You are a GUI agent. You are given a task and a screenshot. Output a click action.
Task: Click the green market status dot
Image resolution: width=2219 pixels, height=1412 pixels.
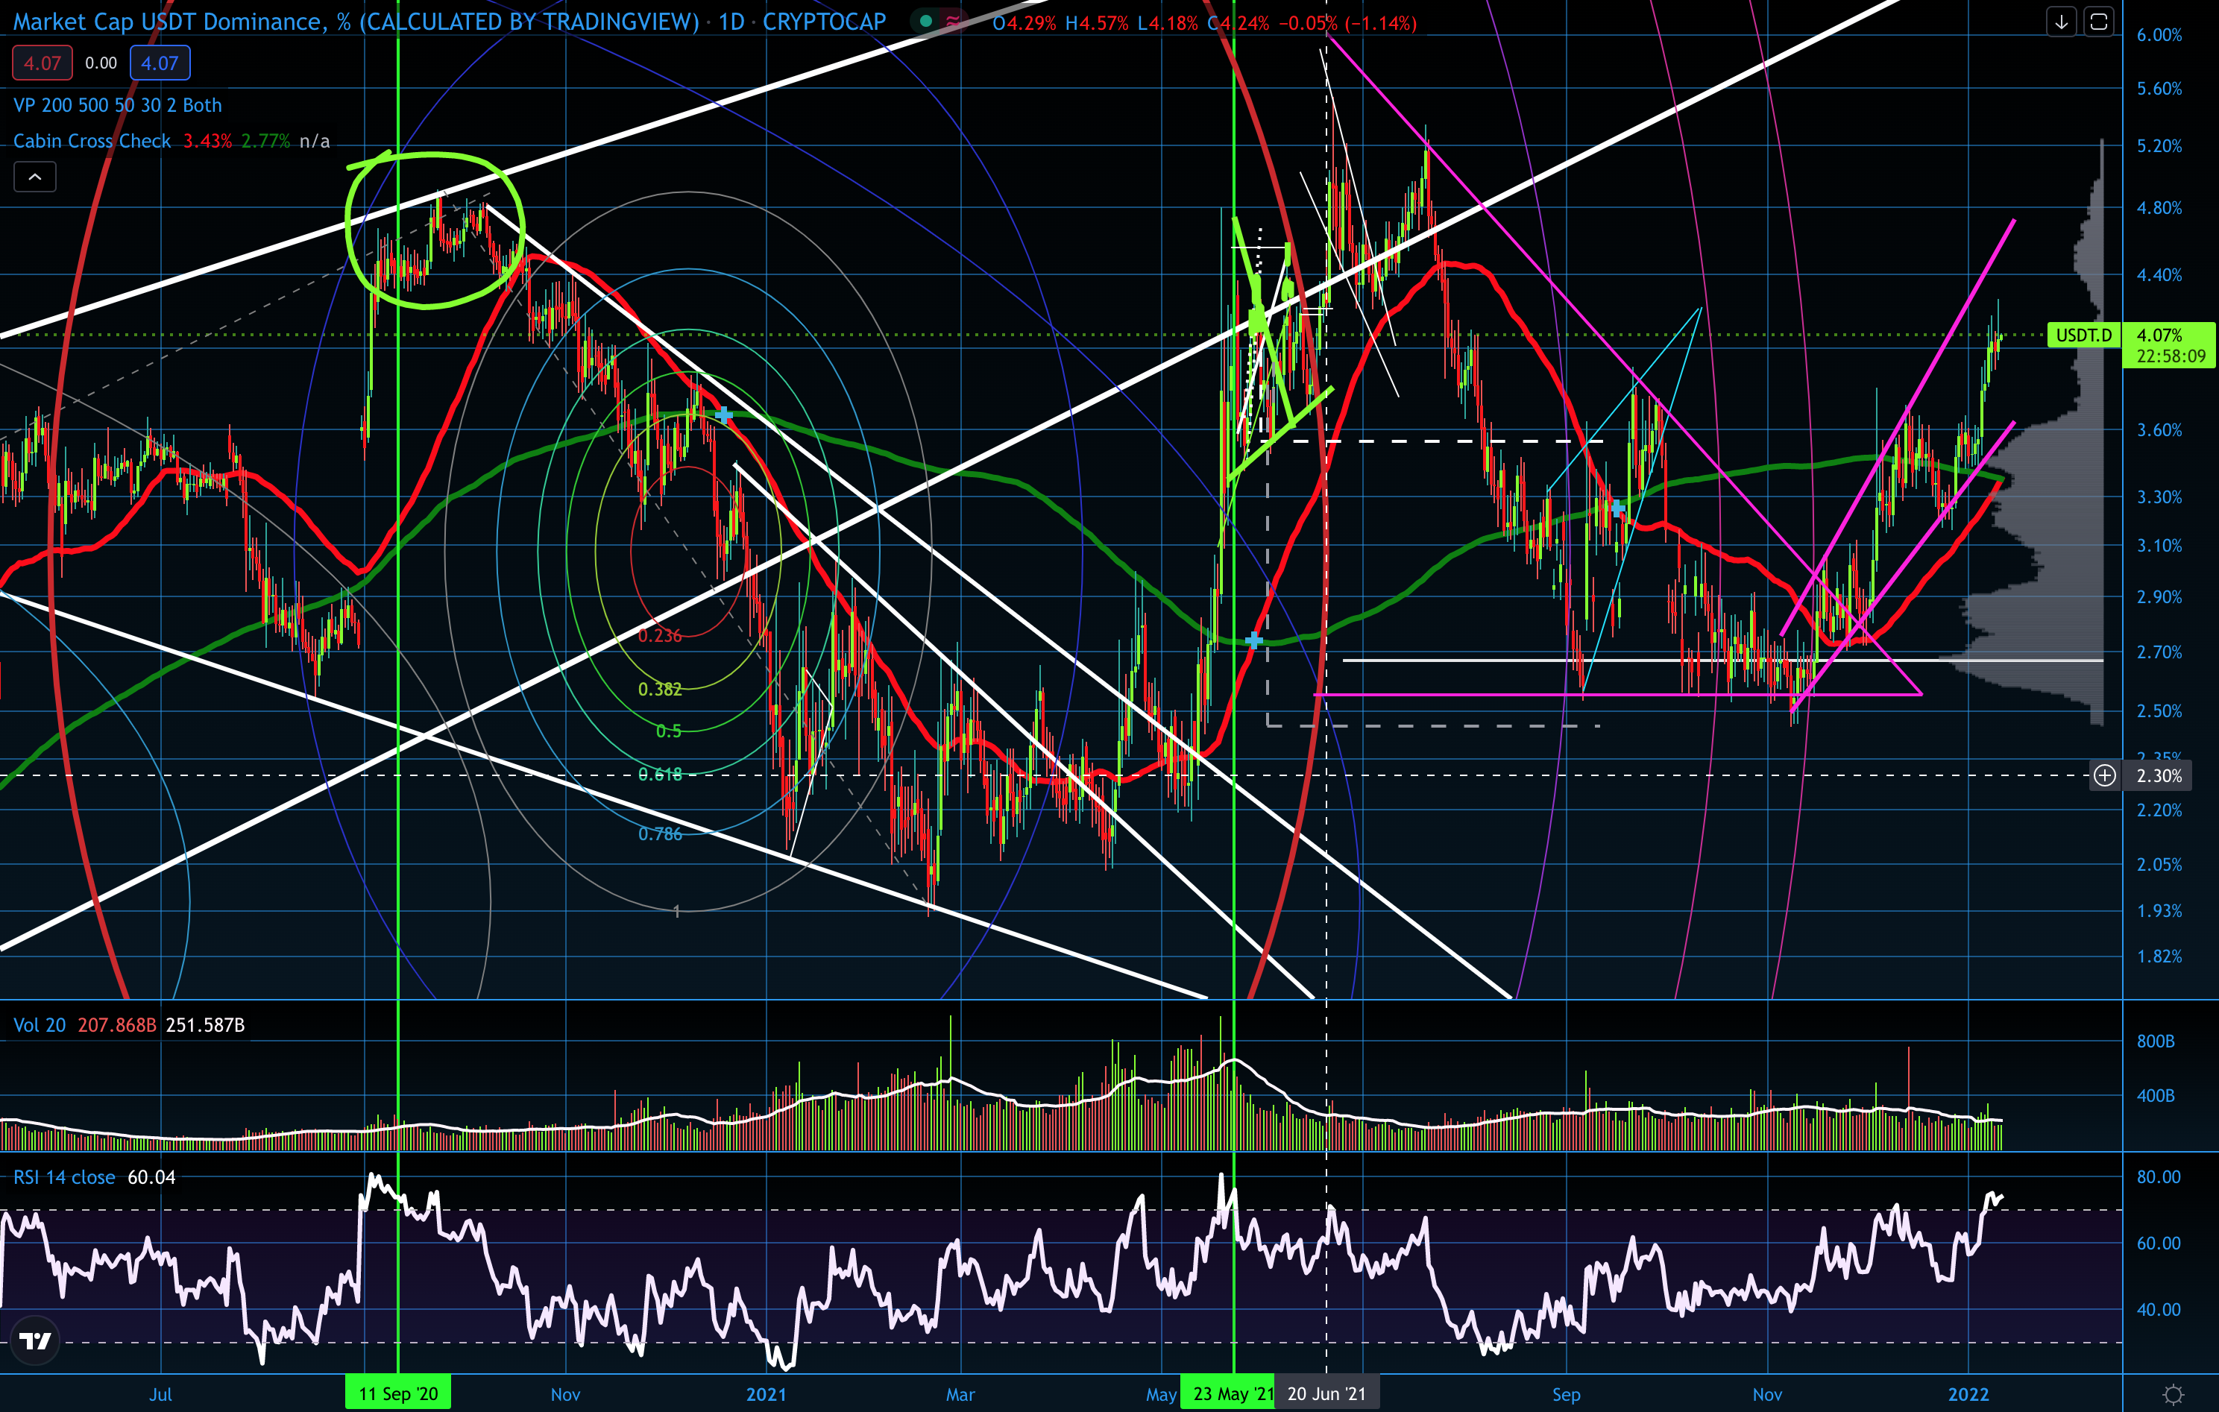coord(925,21)
